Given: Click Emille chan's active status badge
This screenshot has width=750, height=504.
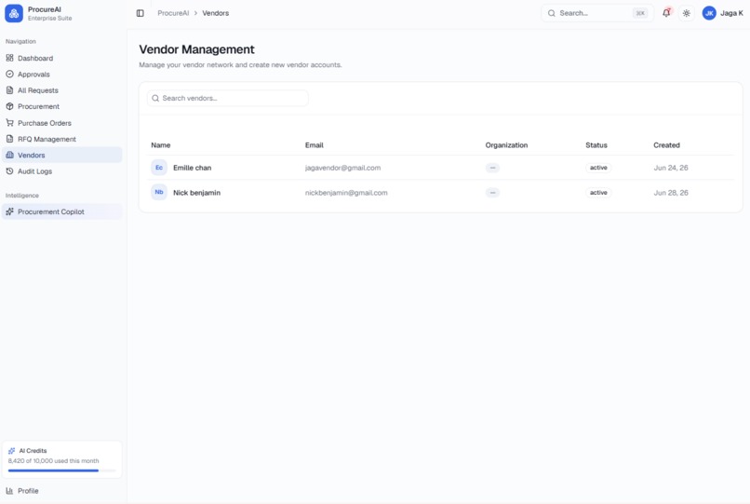Looking at the screenshot, I should (598, 168).
